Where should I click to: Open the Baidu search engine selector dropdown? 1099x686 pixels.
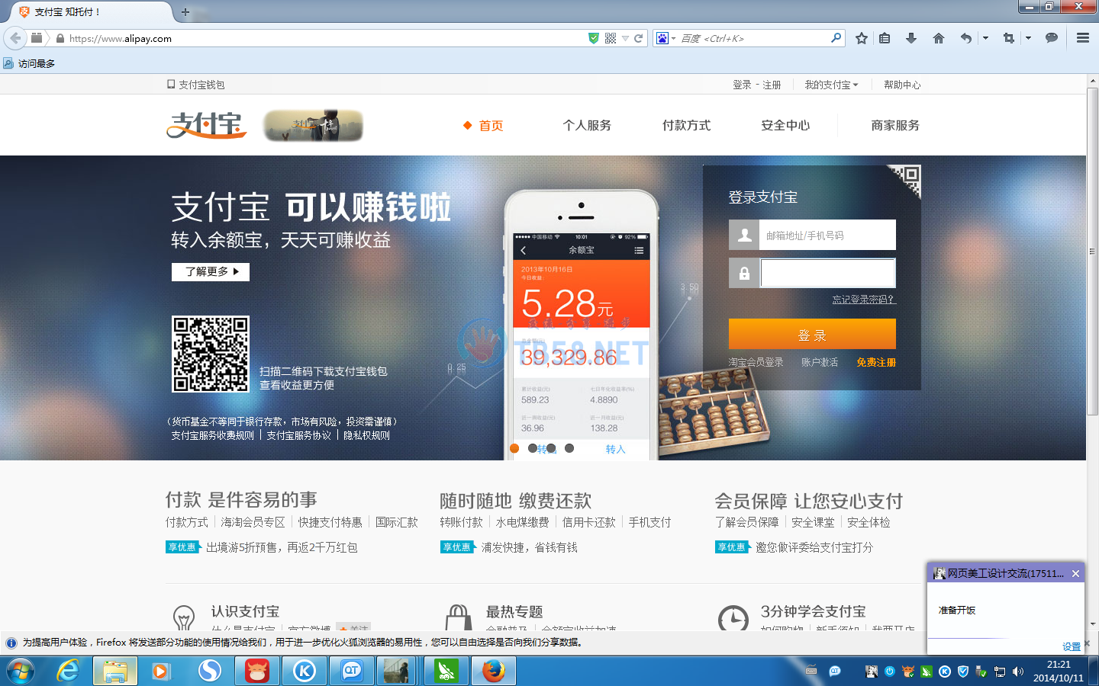pyautogui.click(x=666, y=38)
